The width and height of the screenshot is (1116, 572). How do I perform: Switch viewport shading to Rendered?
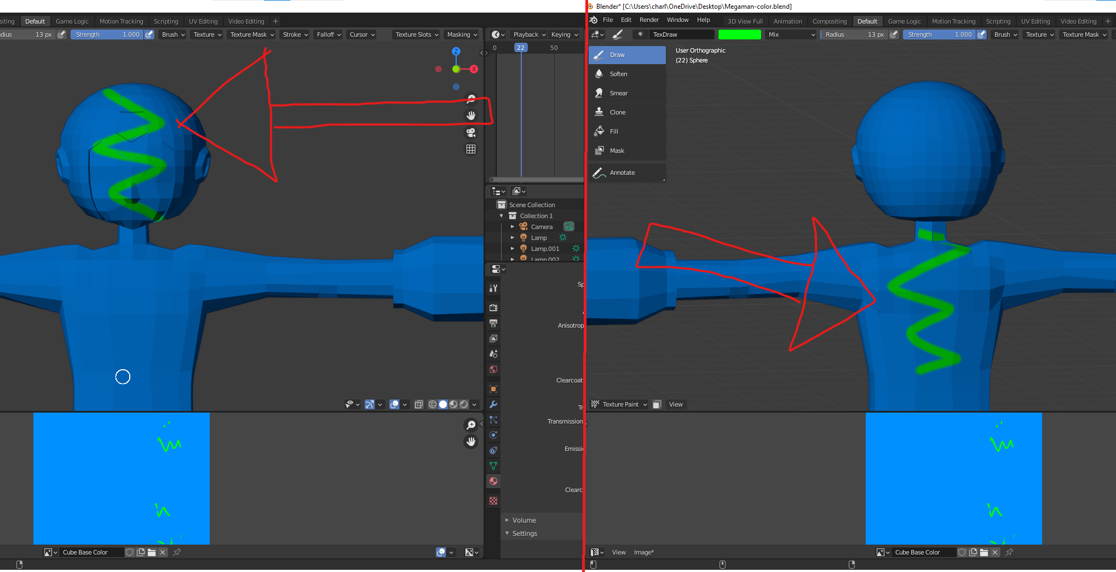coord(464,404)
